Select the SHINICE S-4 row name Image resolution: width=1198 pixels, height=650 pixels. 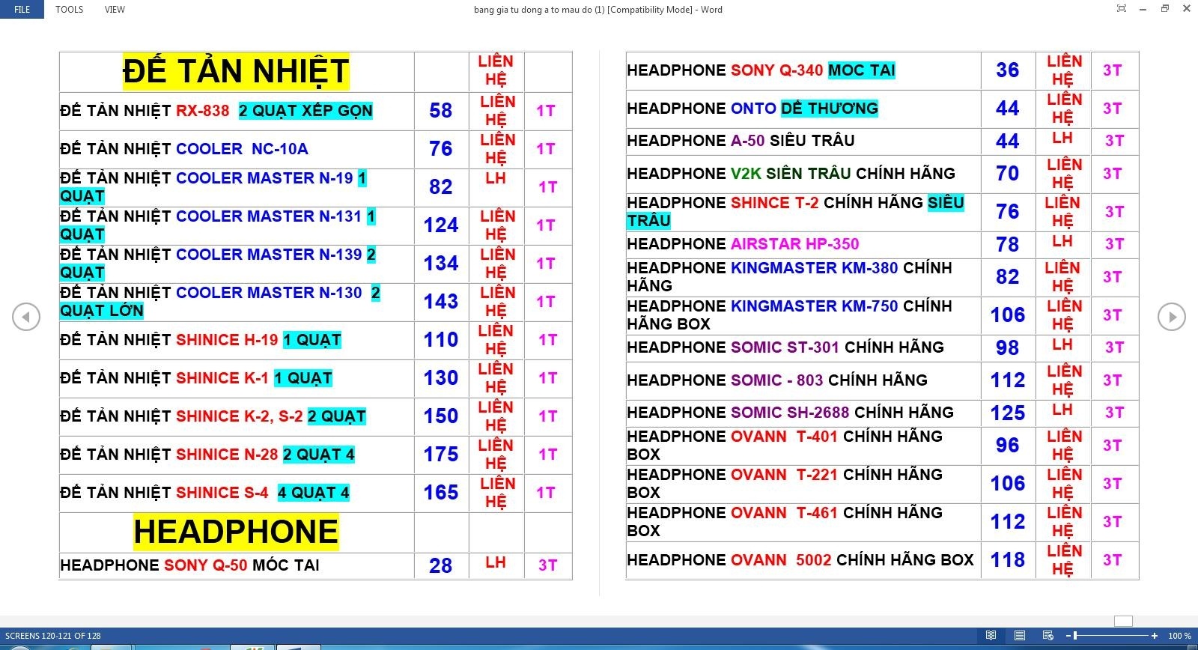coord(205,493)
